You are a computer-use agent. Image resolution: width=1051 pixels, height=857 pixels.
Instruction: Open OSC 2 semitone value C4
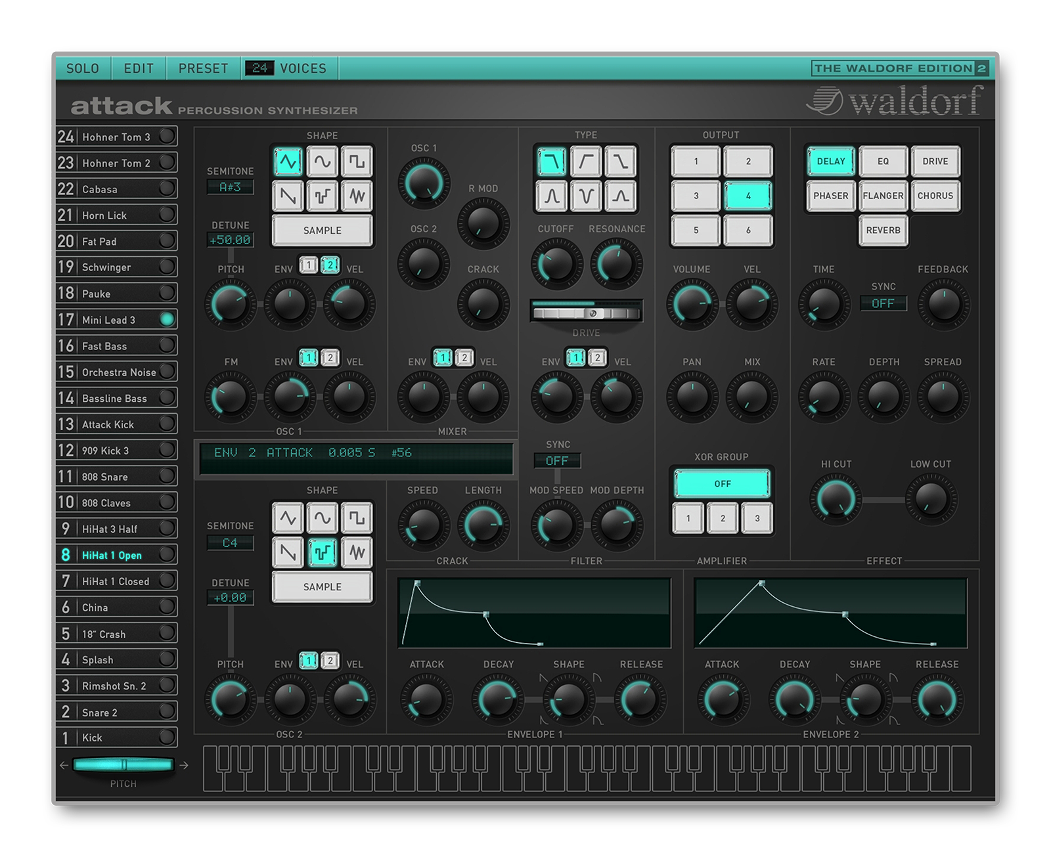[230, 543]
